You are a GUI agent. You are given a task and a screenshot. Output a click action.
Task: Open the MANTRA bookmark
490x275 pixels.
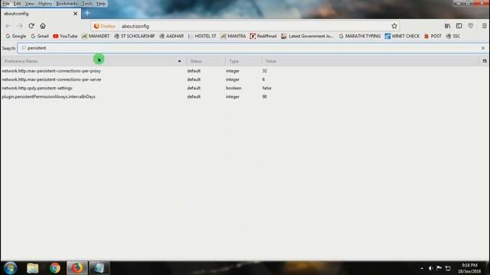point(233,36)
